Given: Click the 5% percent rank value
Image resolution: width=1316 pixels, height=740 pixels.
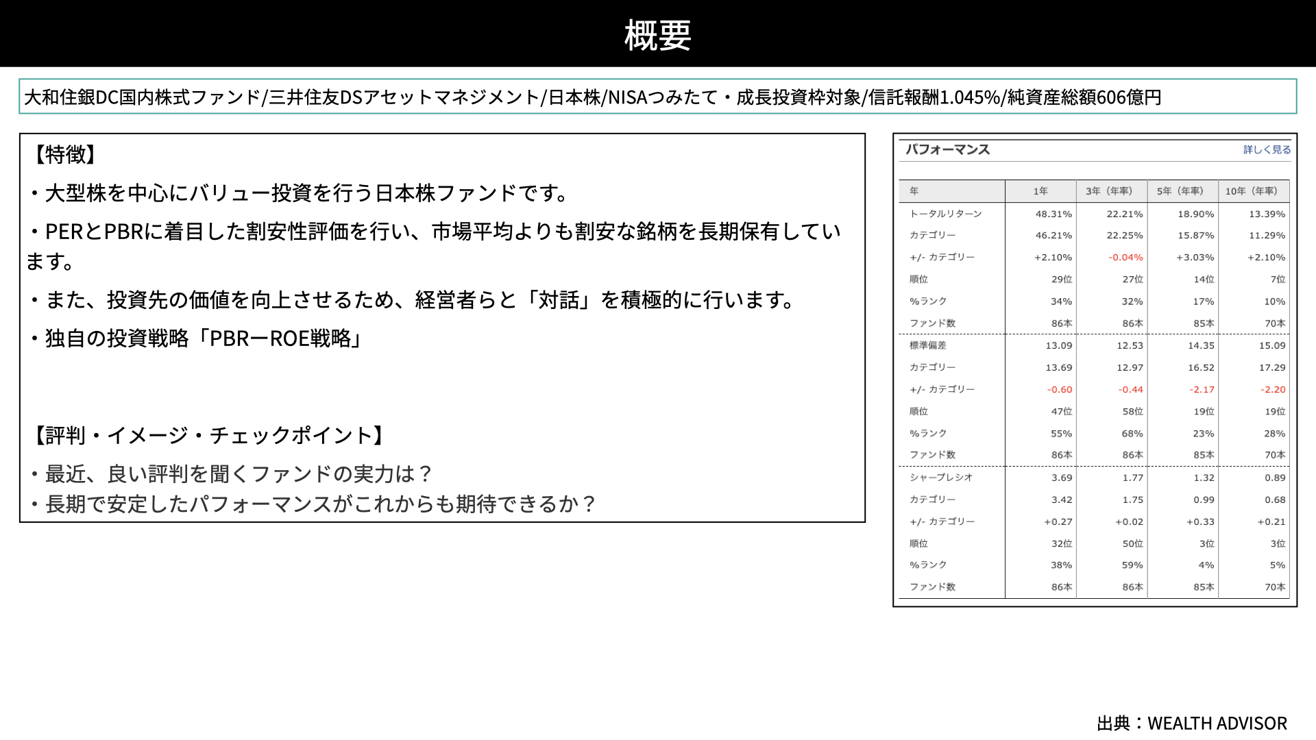Looking at the screenshot, I should click(1278, 565).
